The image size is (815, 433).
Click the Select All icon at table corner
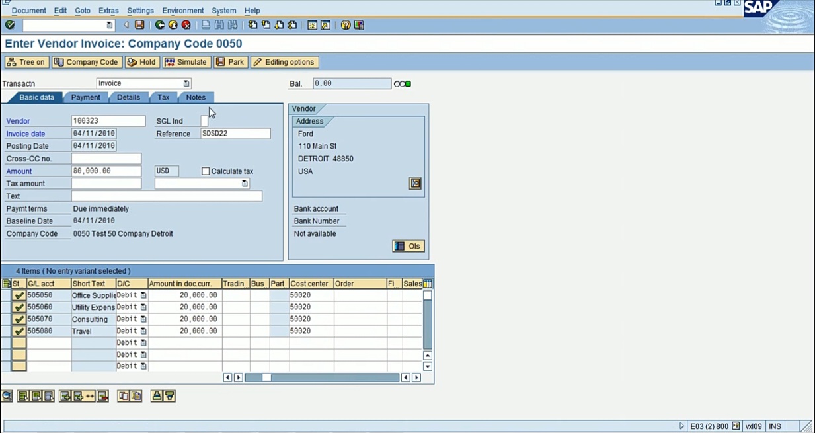pyautogui.click(x=7, y=284)
